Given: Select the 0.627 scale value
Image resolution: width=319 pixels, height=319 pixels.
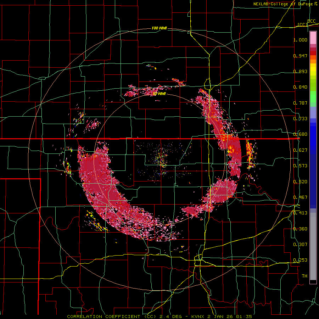Looking at the screenshot, I should point(300,150).
